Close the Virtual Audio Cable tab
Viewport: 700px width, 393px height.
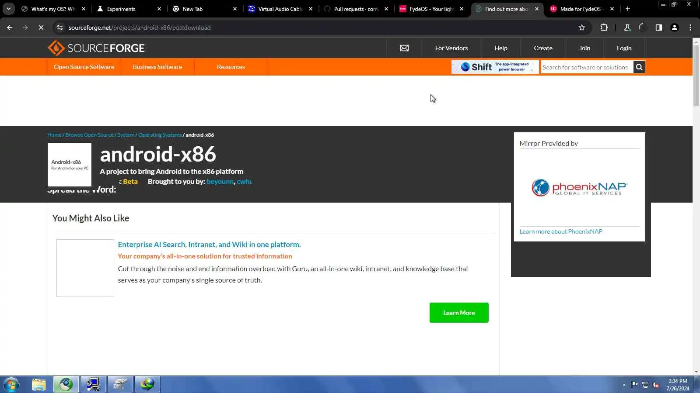click(311, 9)
